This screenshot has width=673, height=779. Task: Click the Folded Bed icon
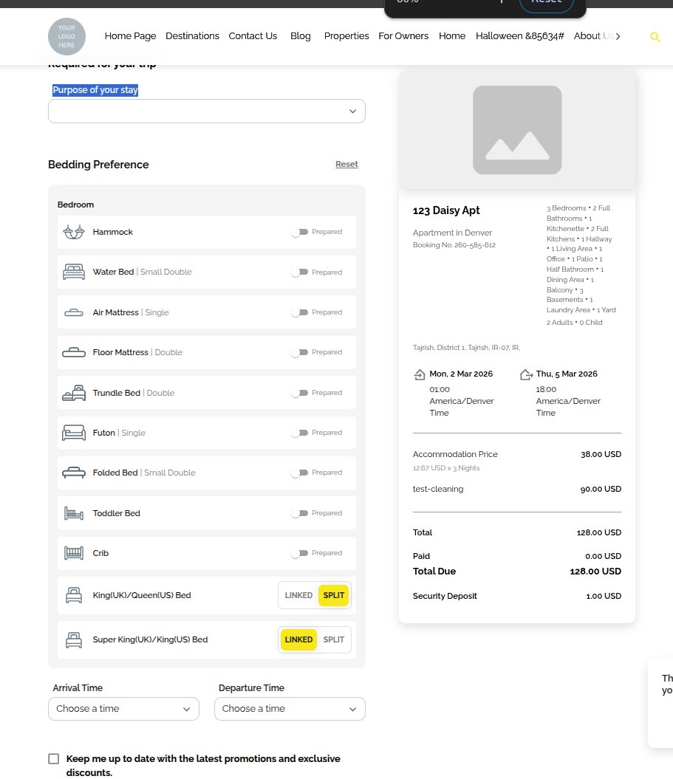74,473
